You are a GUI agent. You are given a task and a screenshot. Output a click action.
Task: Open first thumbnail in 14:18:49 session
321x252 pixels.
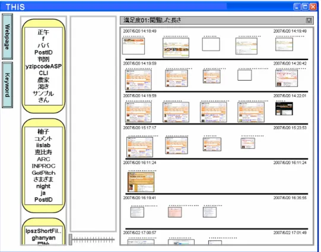click(x=134, y=46)
